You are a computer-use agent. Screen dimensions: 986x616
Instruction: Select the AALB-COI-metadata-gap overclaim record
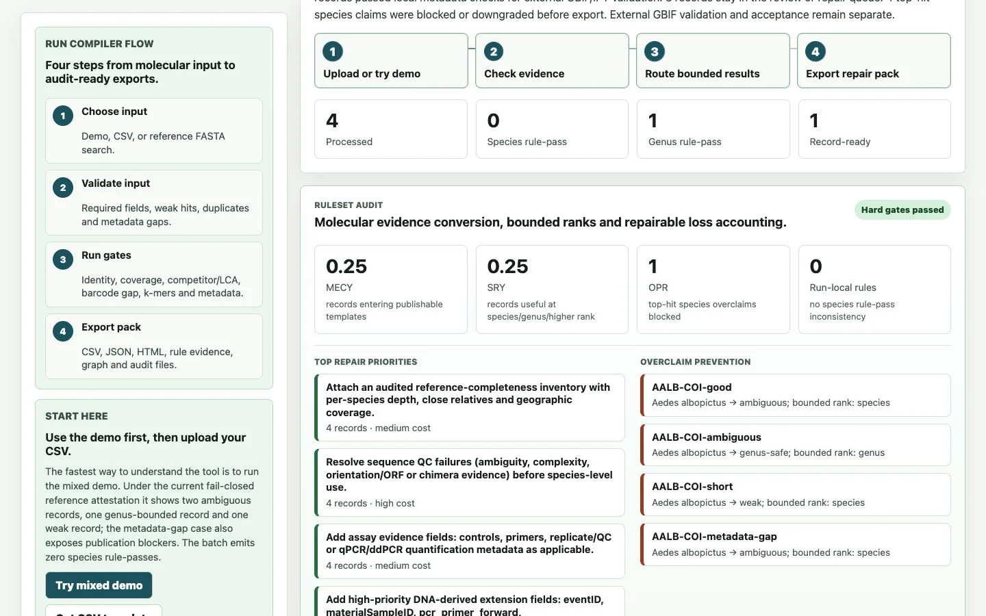coord(796,544)
